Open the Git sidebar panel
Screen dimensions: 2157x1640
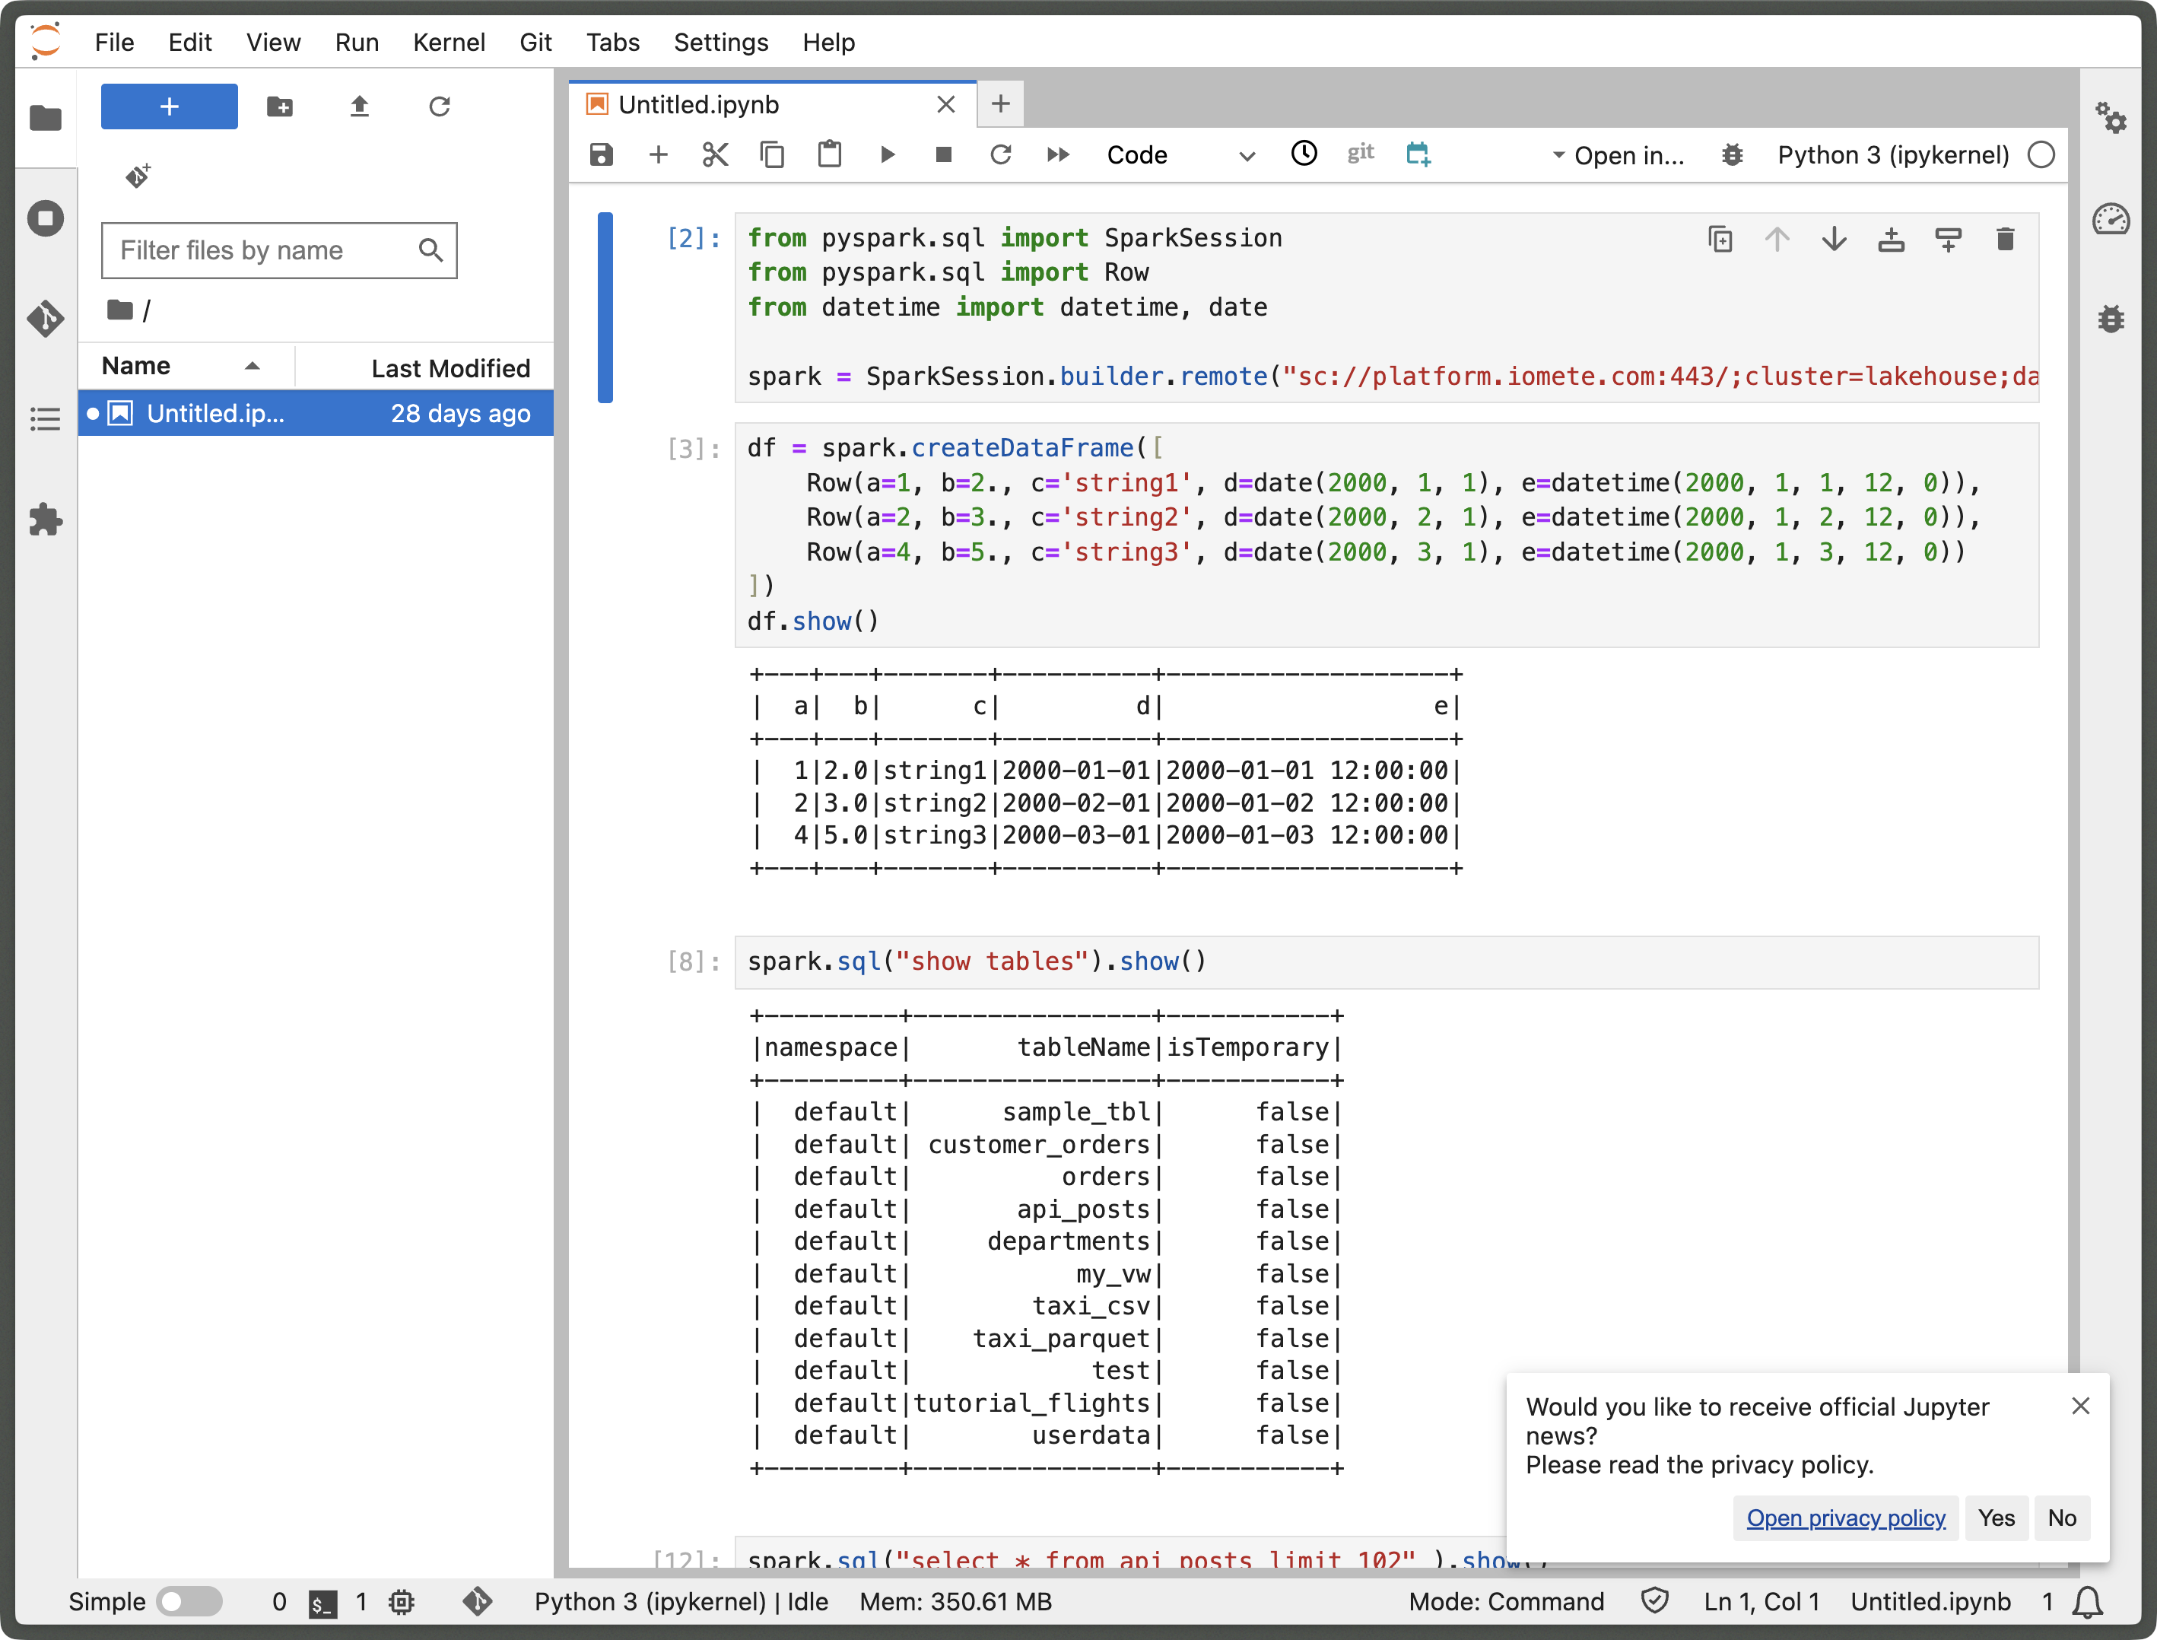click(x=46, y=318)
